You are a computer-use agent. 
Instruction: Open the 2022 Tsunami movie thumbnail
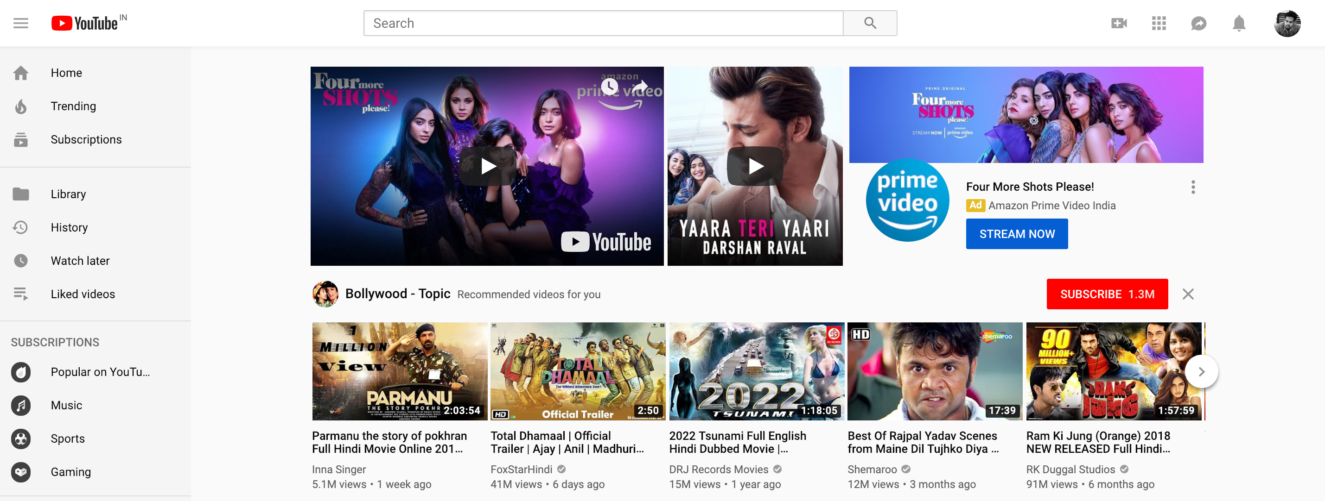point(757,371)
